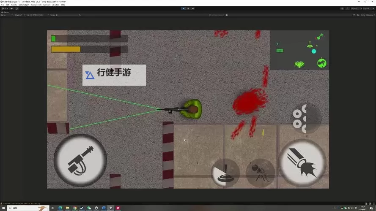Open the Services menu
Image resolution: width=376 pixels, height=211 pixels.
pyautogui.click(x=47, y=5)
